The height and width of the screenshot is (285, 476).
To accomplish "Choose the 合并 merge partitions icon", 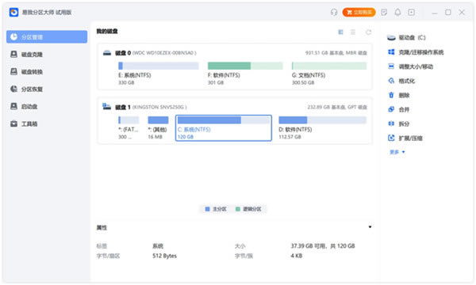I will point(391,109).
